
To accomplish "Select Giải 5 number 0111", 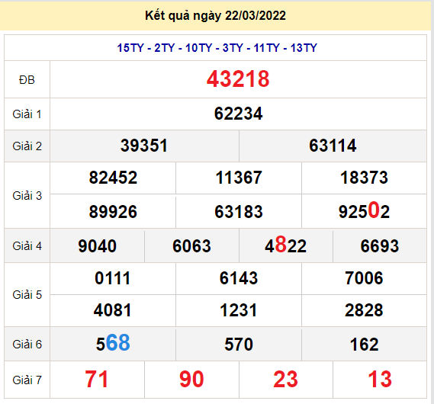I will pyautogui.click(x=112, y=278).
